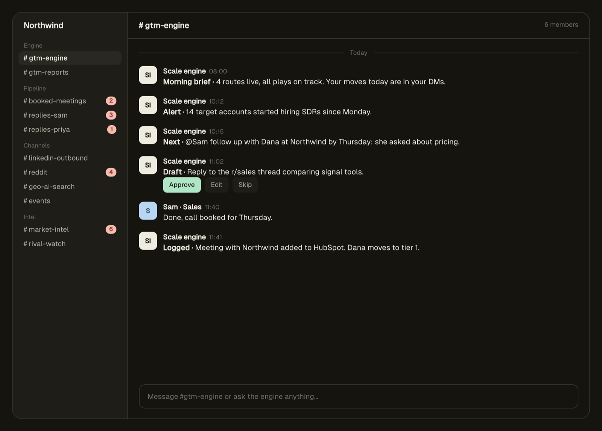
Task: Click the # gtm-engine channel header title
Action: click(164, 25)
